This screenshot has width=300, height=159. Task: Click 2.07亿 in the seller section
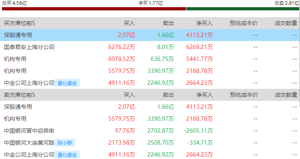click(x=126, y=107)
